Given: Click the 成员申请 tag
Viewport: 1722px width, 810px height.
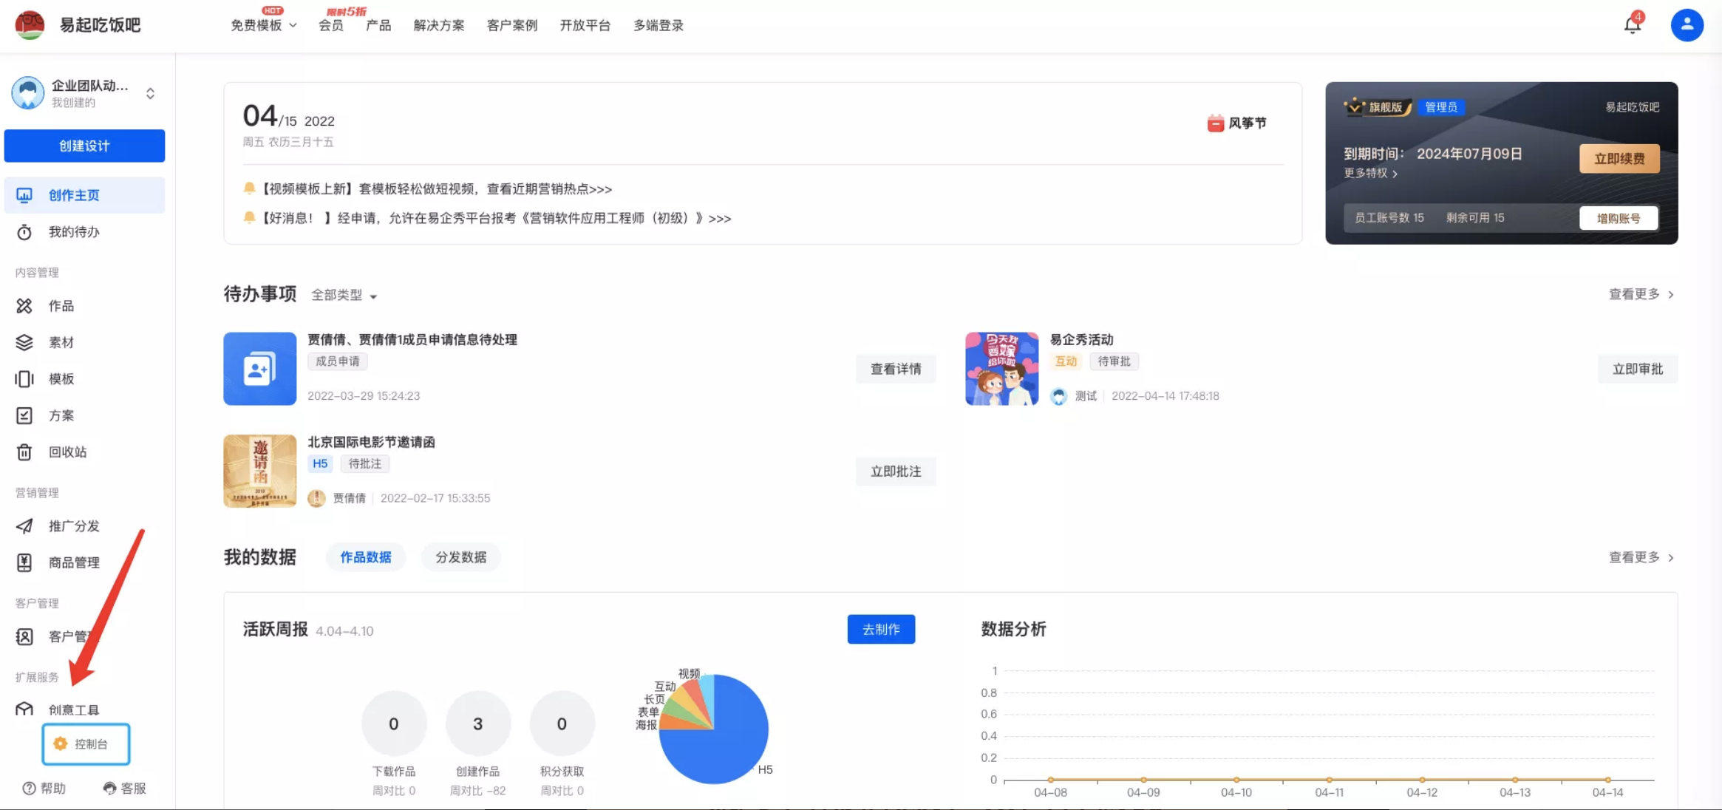Looking at the screenshot, I should coord(338,361).
